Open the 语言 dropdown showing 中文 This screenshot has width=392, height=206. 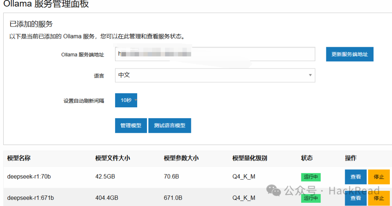pos(215,75)
